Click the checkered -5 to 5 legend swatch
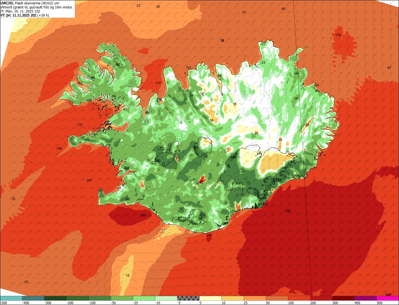Viewport: 399px width, 305px height. (188, 298)
